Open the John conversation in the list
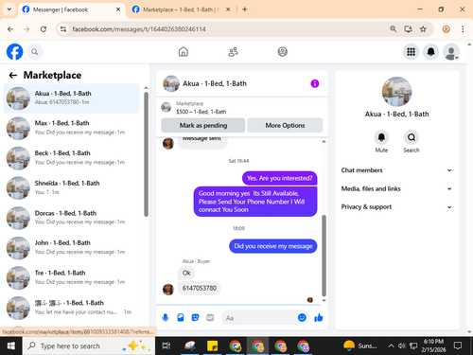This screenshot has width=473, height=355. 71,248
